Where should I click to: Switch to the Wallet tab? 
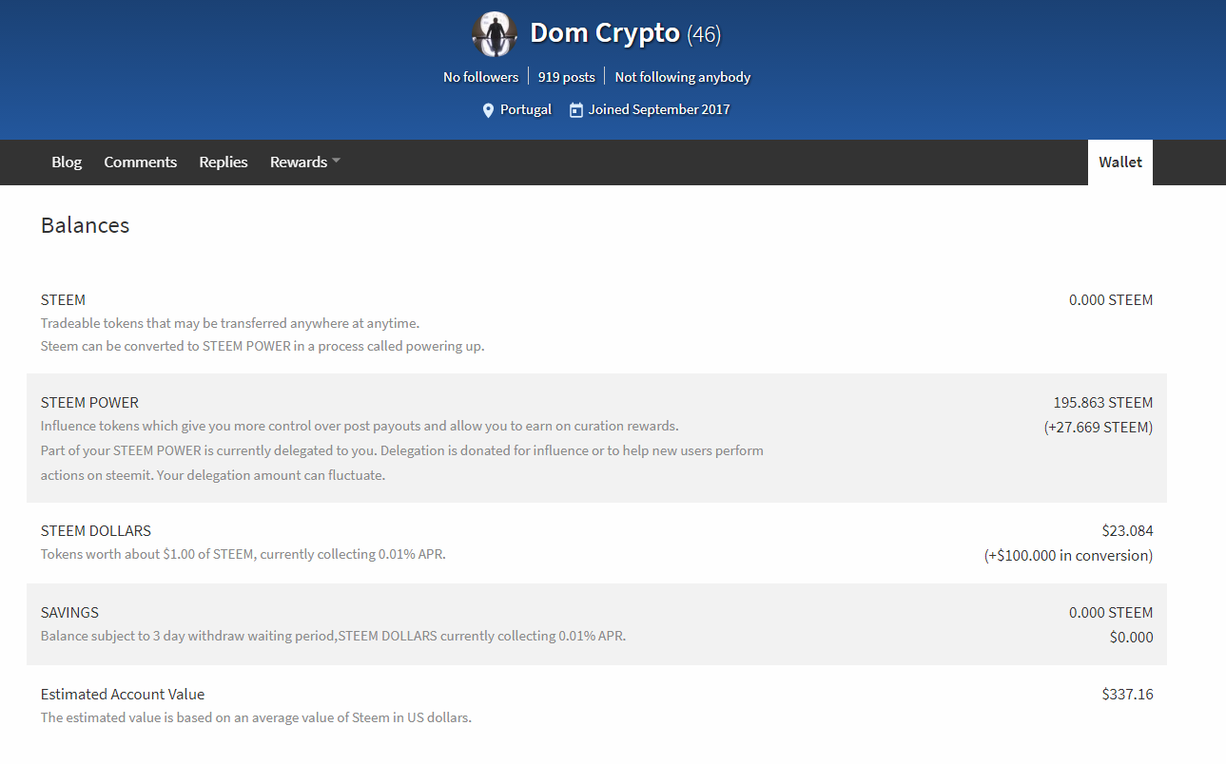[1120, 162]
